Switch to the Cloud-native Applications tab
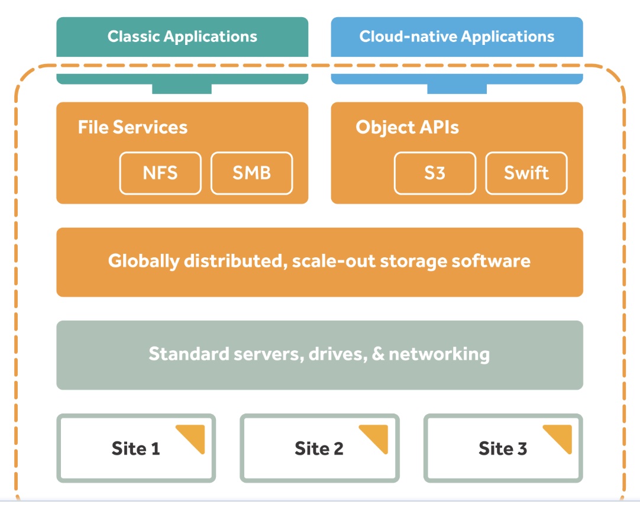 (x=457, y=36)
